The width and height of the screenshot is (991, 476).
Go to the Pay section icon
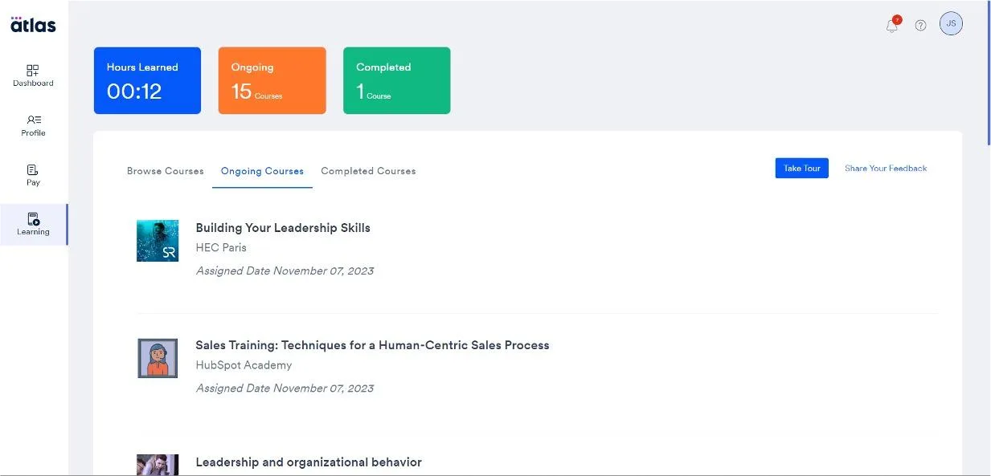pyautogui.click(x=33, y=170)
